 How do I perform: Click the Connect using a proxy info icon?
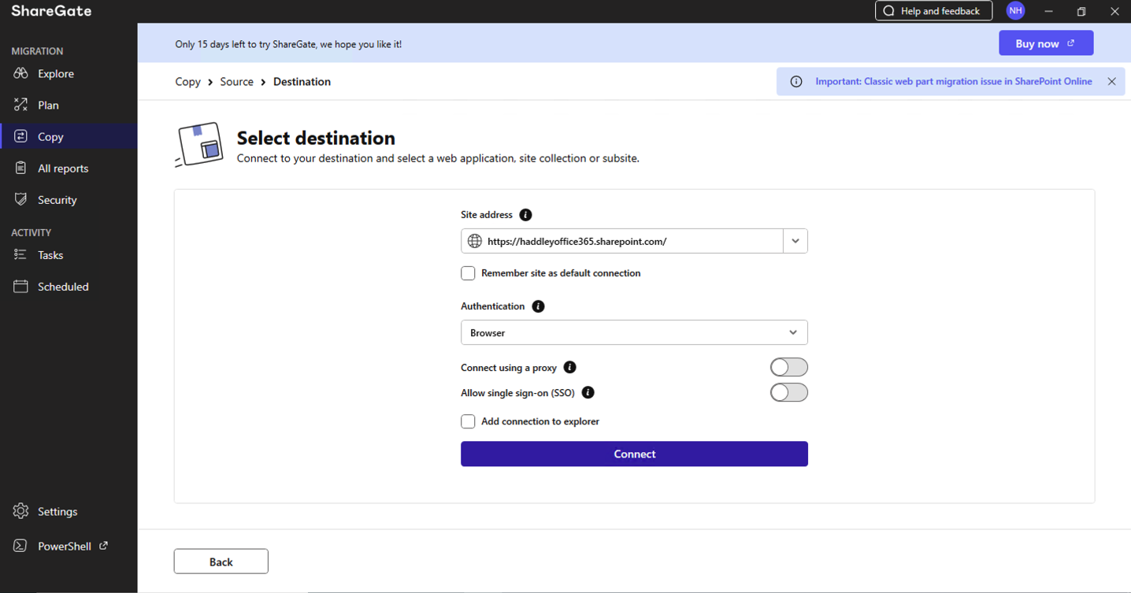coord(569,367)
